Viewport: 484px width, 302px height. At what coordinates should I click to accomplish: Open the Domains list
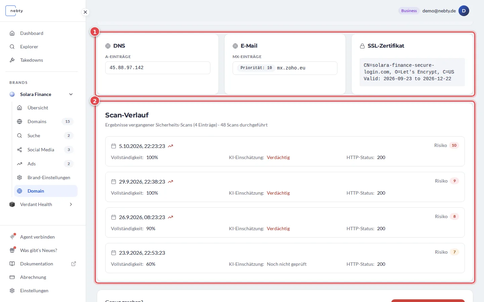pos(46,121)
